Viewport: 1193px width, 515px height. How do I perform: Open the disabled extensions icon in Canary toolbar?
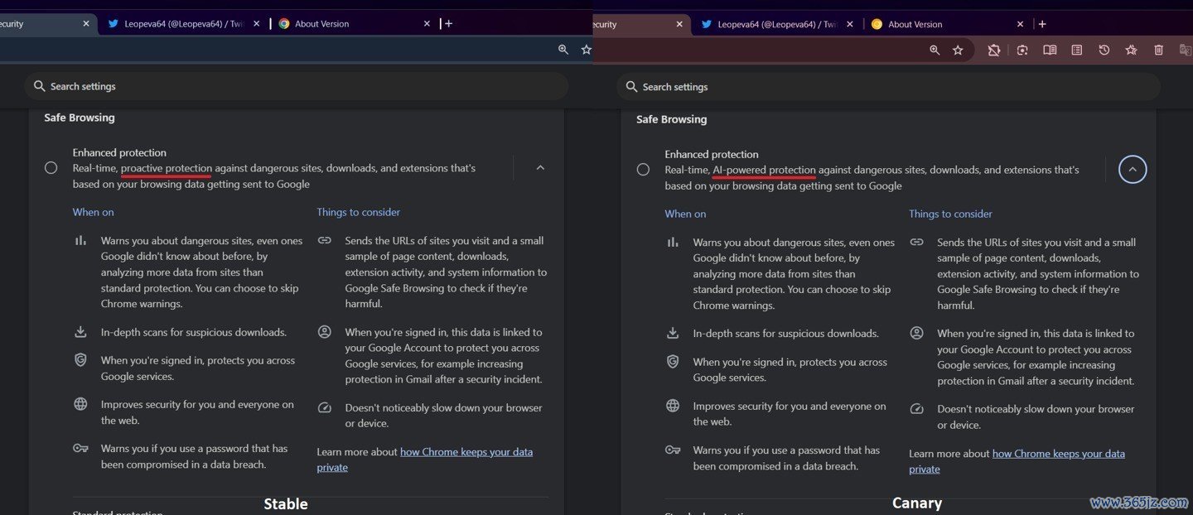(994, 51)
